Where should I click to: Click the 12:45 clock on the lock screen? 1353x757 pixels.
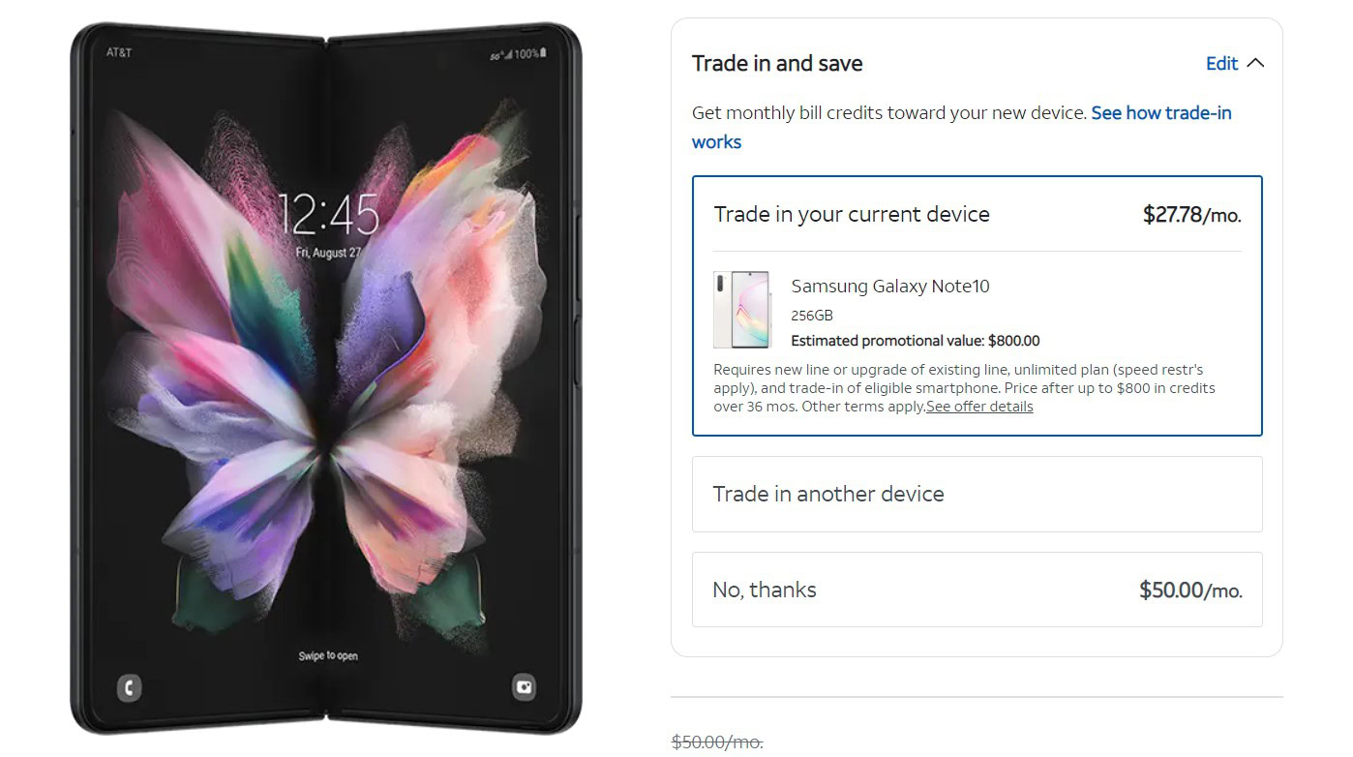point(328,214)
